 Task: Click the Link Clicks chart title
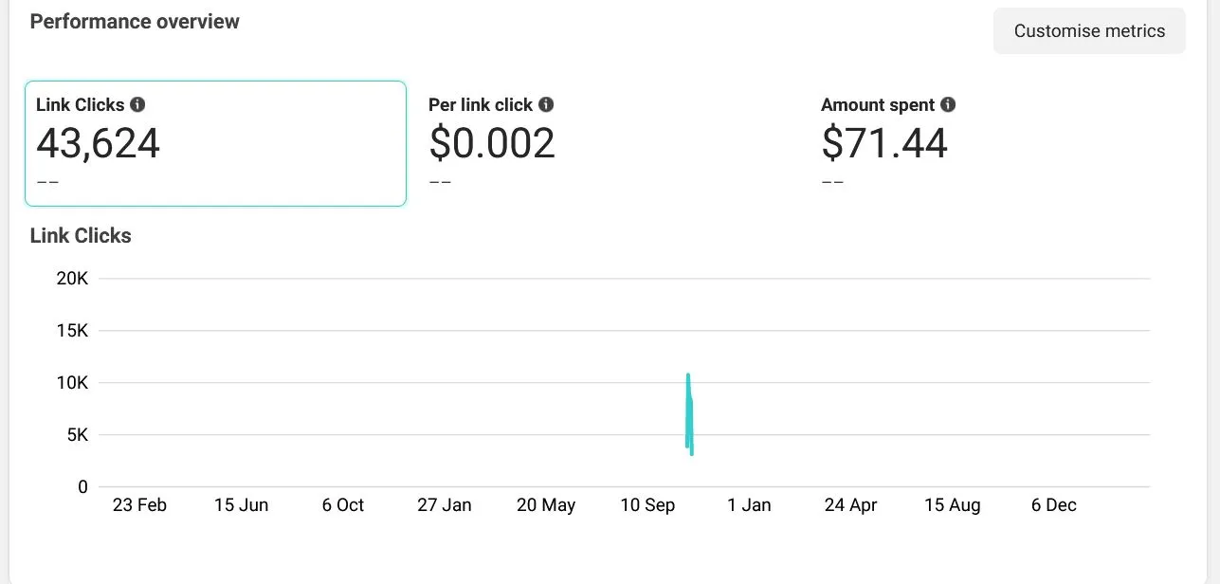(81, 236)
